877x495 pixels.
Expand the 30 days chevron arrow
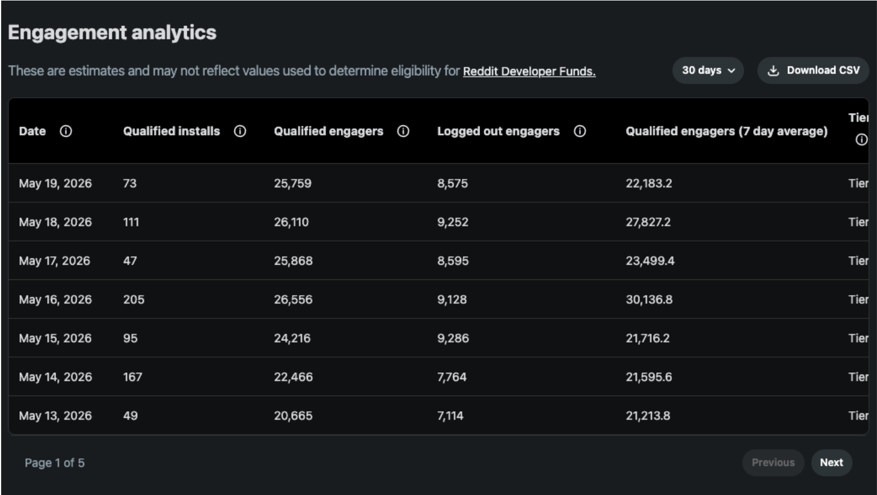(x=732, y=71)
